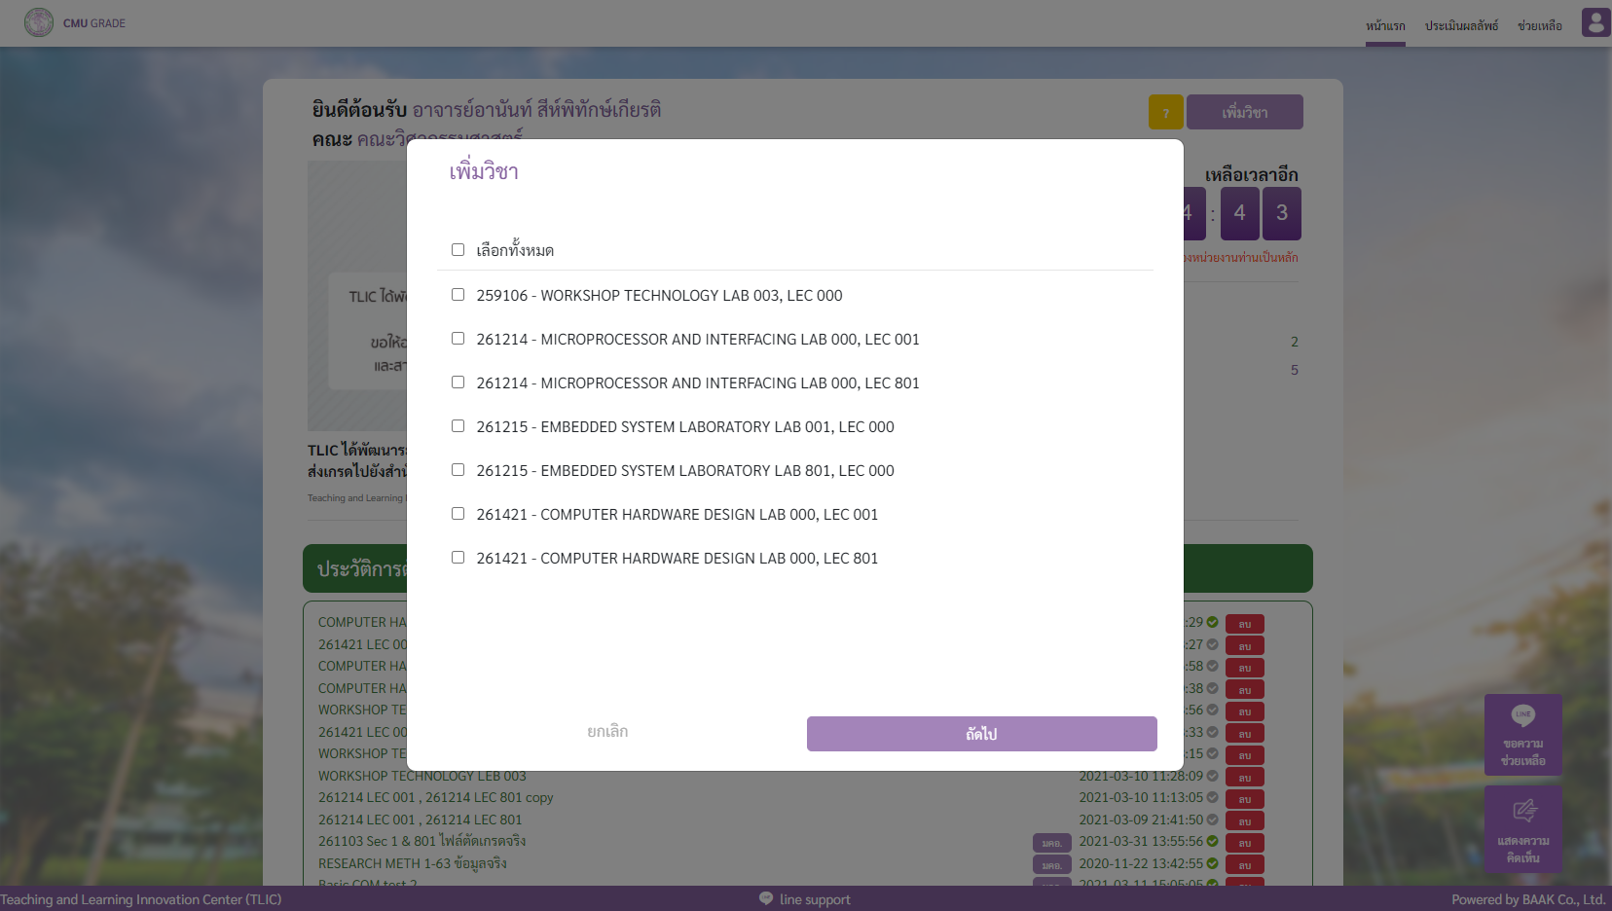Tick 261215 Embedded System LAB 801 checkbox

pos(458,470)
